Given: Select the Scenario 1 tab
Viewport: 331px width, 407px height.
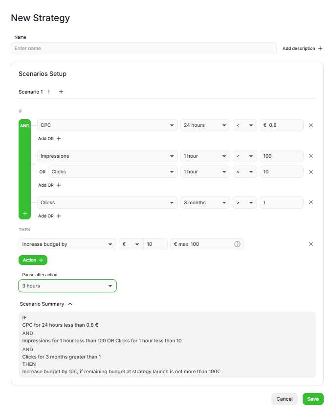Looking at the screenshot, I should [30, 92].
